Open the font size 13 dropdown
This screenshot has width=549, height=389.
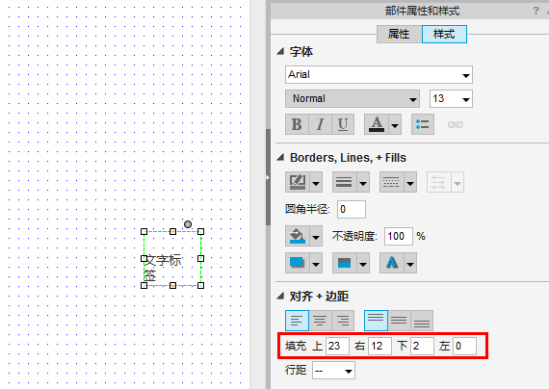pos(451,99)
